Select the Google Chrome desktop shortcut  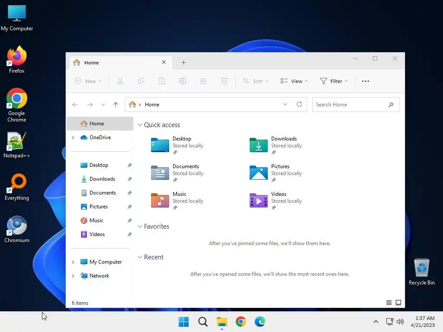[x=17, y=105]
